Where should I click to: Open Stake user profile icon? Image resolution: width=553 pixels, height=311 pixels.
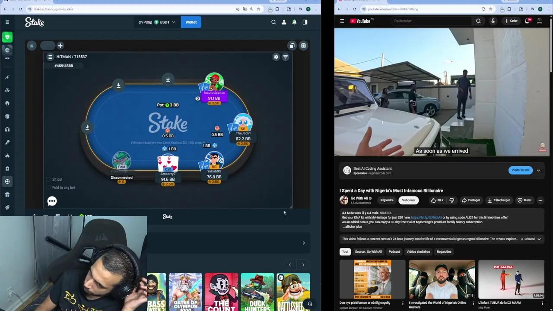click(x=284, y=22)
